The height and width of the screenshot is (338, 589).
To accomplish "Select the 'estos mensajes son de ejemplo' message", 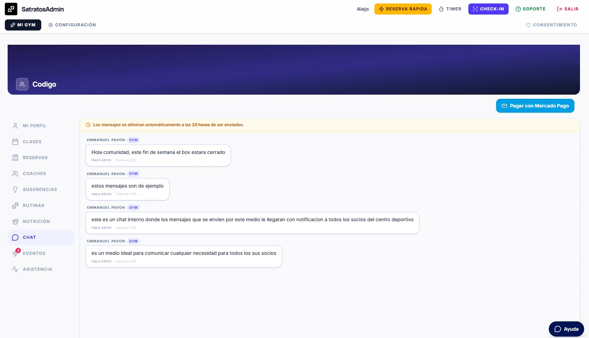I will pyautogui.click(x=128, y=189).
